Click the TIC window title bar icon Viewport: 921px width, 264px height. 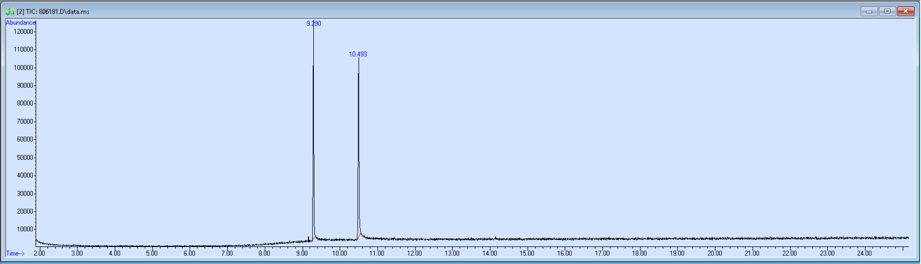10,11
